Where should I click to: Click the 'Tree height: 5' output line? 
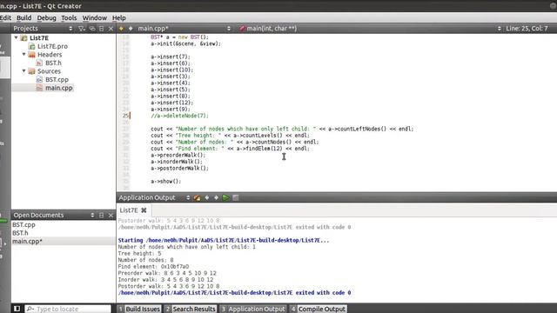point(139,253)
